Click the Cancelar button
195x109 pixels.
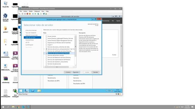pyautogui.click(x=95, y=72)
